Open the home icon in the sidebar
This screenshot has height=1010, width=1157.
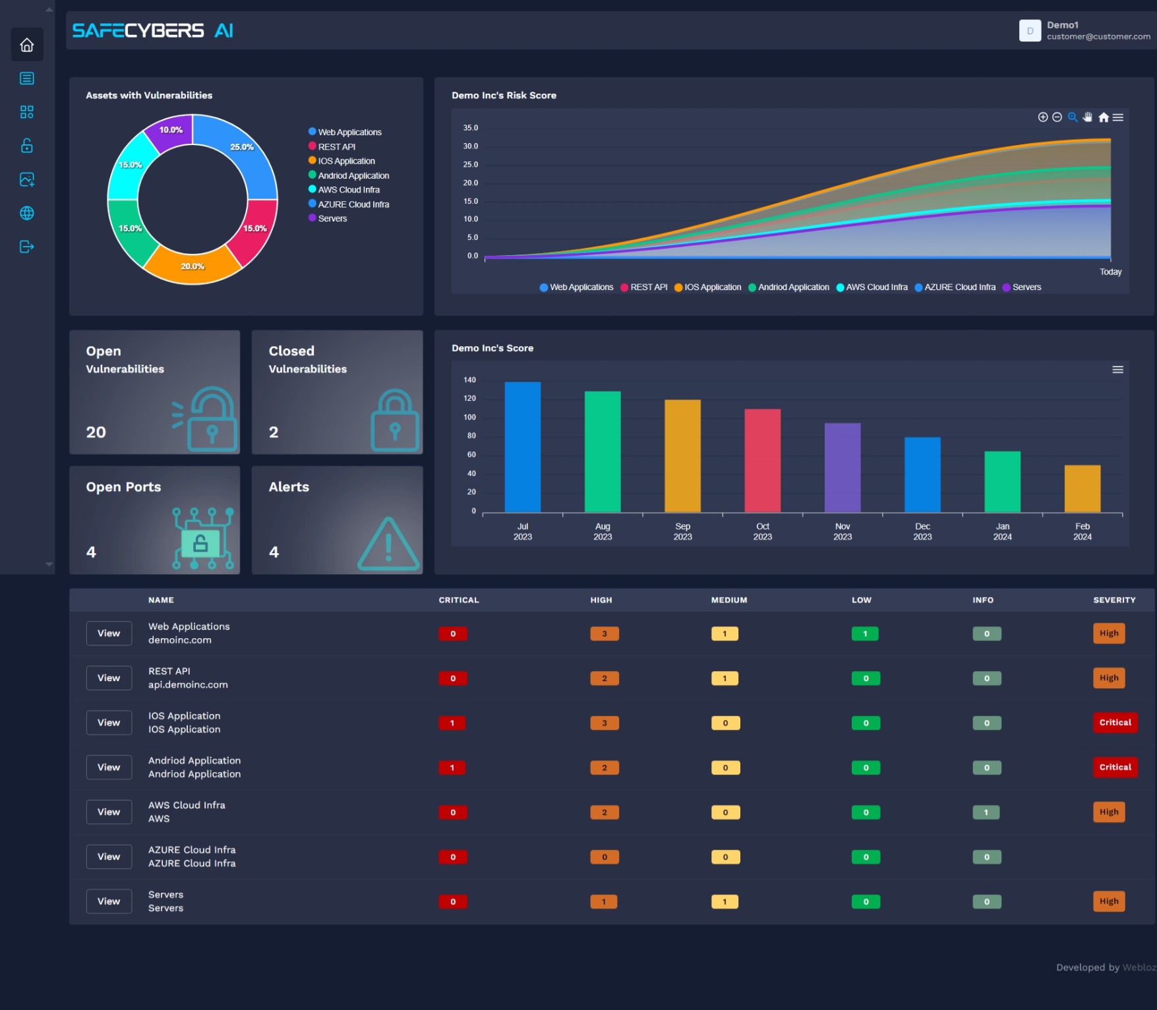[x=27, y=45]
